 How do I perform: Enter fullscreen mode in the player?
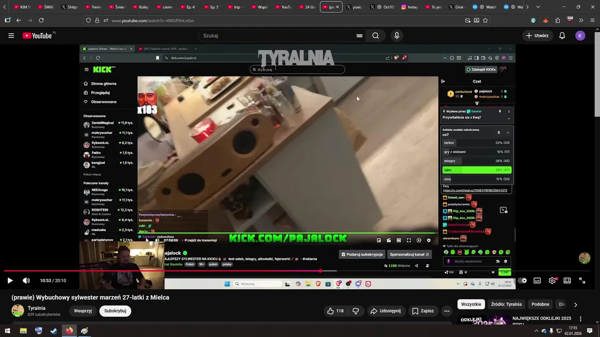(582, 280)
